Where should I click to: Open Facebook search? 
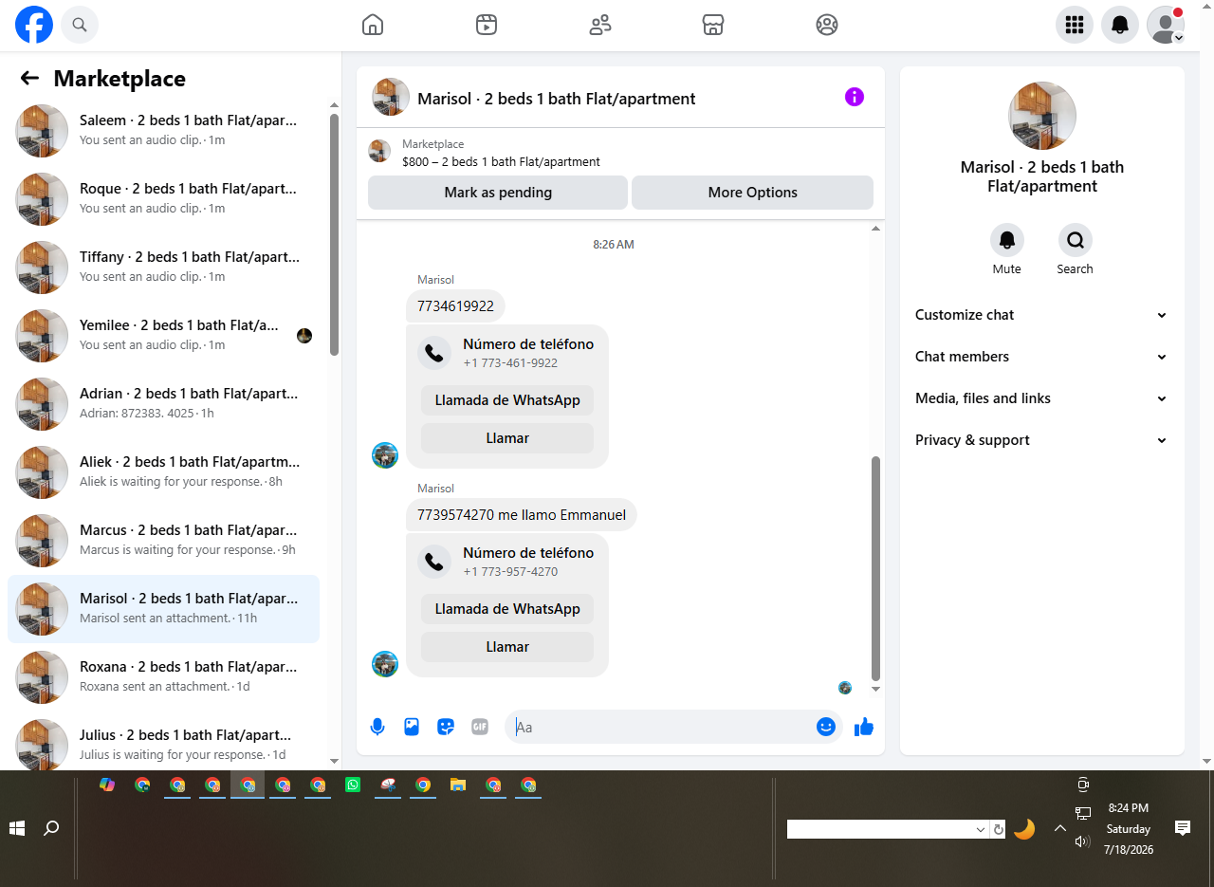click(80, 25)
